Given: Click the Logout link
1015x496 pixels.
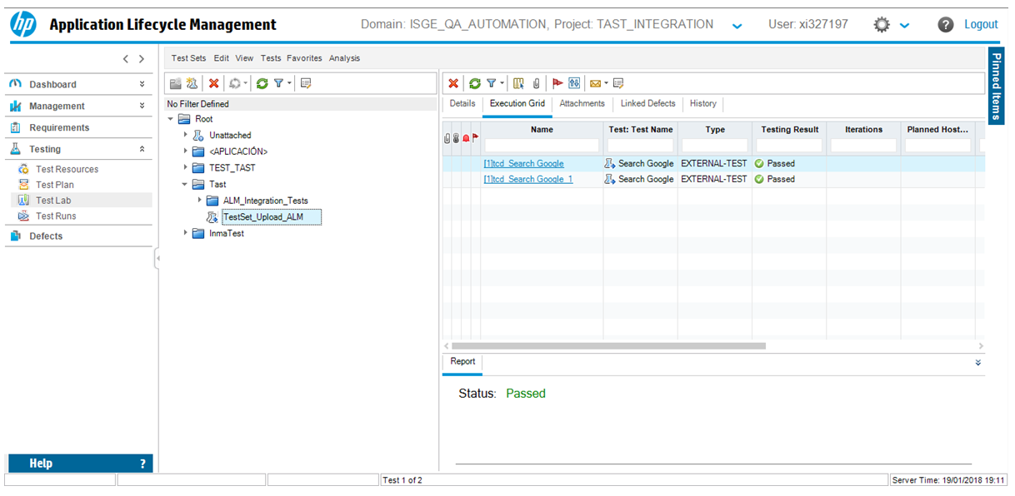Looking at the screenshot, I should pos(981,24).
